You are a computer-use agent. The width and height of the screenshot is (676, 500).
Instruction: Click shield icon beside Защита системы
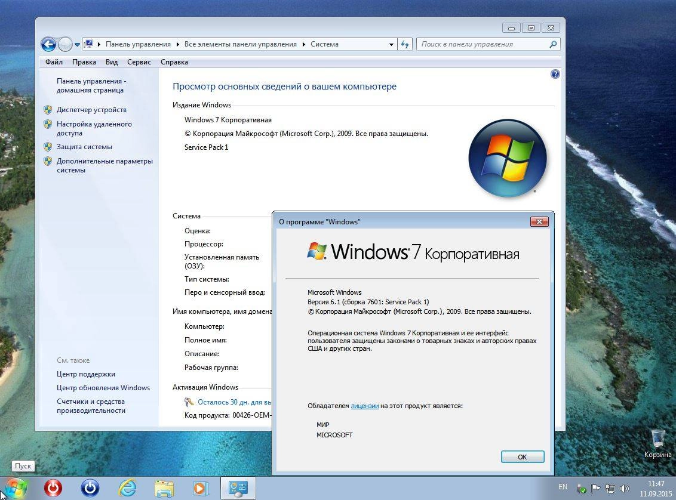pos(48,147)
